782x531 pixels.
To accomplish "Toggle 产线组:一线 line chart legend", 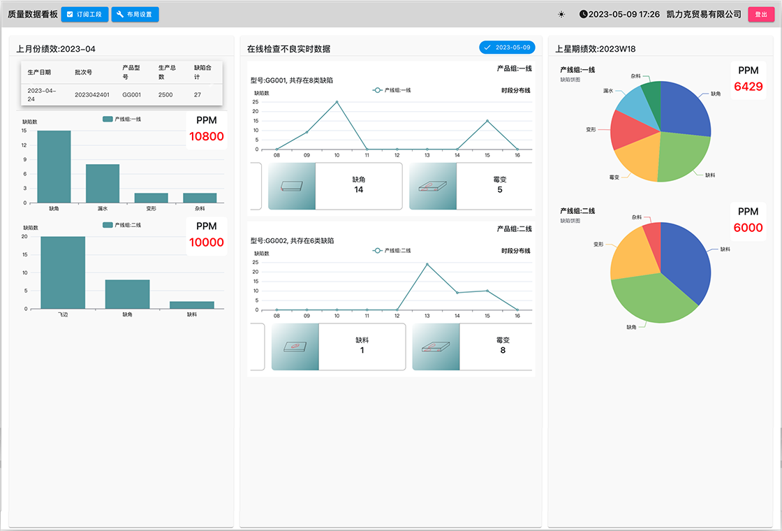I will click(x=392, y=90).
